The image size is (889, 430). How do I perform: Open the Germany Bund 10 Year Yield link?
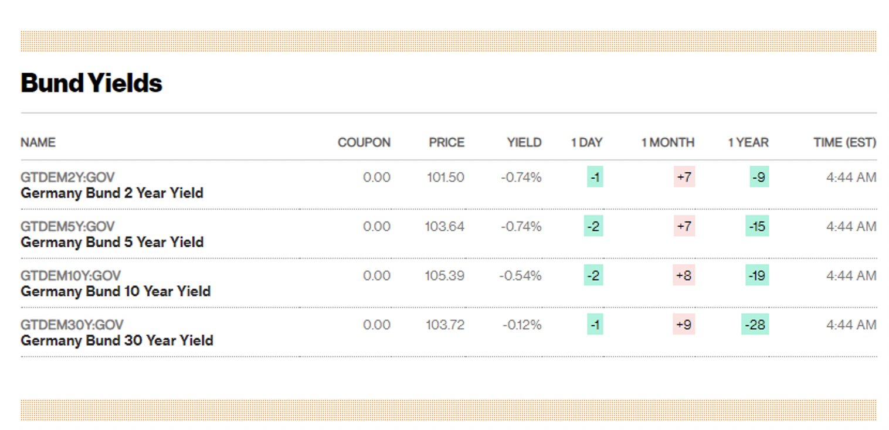[115, 292]
